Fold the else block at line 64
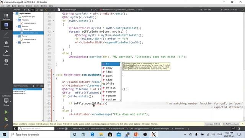Viewport: 245px width, 138px height. (54, 111)
